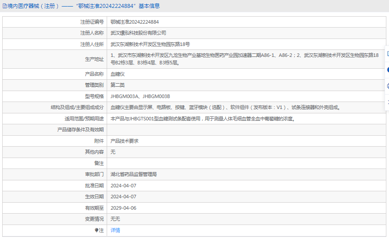Click the 产品储存条件及有效期 label

[80, 130]
